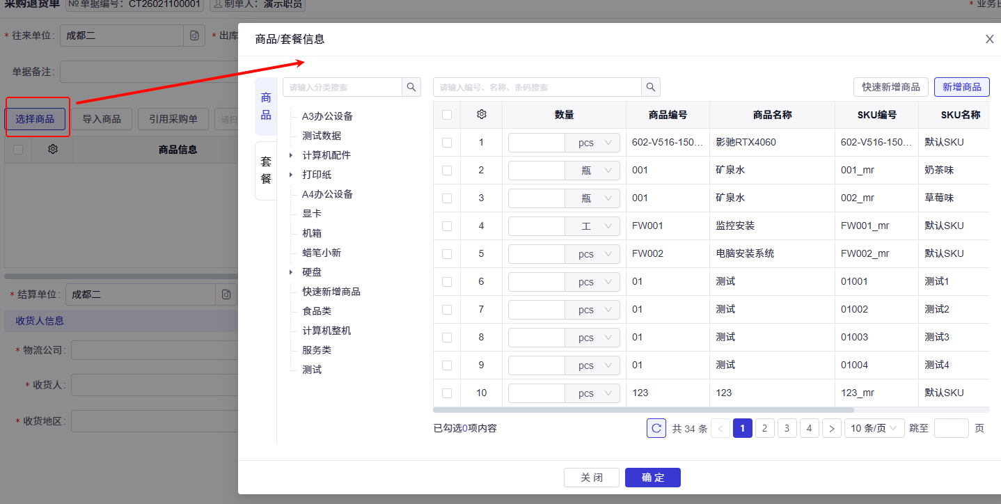
Task: Check the 电脑安装系统 row checkbox
Action: click(447, 253)
